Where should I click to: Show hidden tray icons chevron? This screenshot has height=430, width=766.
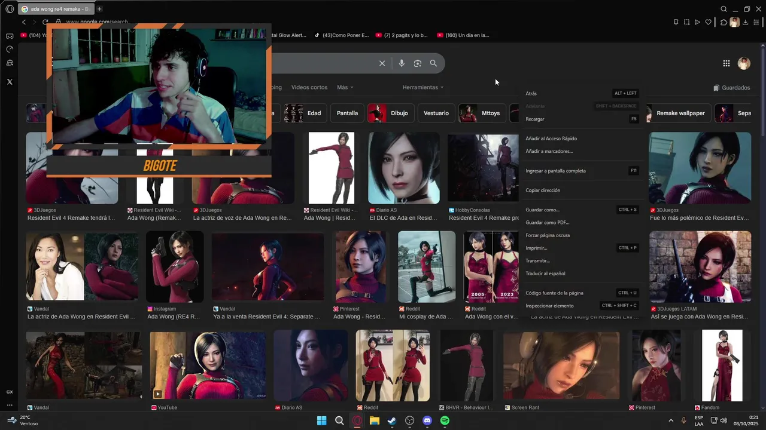[x=670, y=420]
